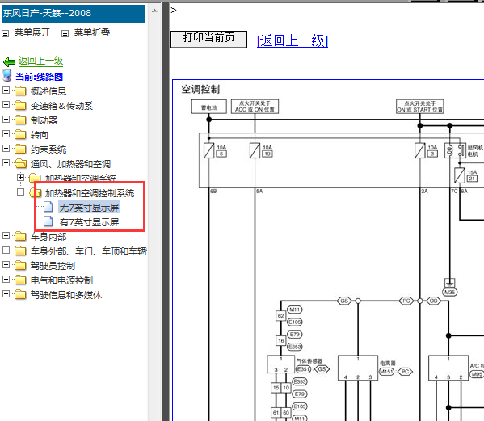The image size is (484, 421).
Task: Click the list icon beside 菜单折叠
Action: click(65, 33)
